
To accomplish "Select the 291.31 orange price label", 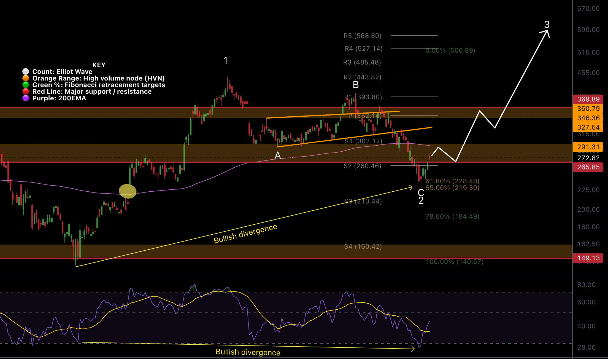I will point(588,147).
